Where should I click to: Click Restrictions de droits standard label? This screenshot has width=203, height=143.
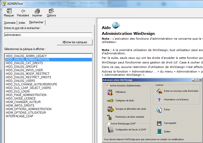coord(130,117)
